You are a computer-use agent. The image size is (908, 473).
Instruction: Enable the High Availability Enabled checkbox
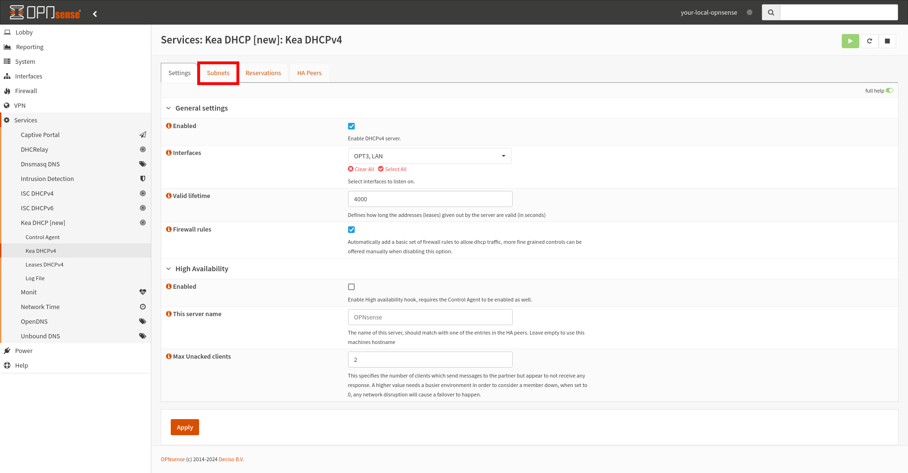coord(351,287)
